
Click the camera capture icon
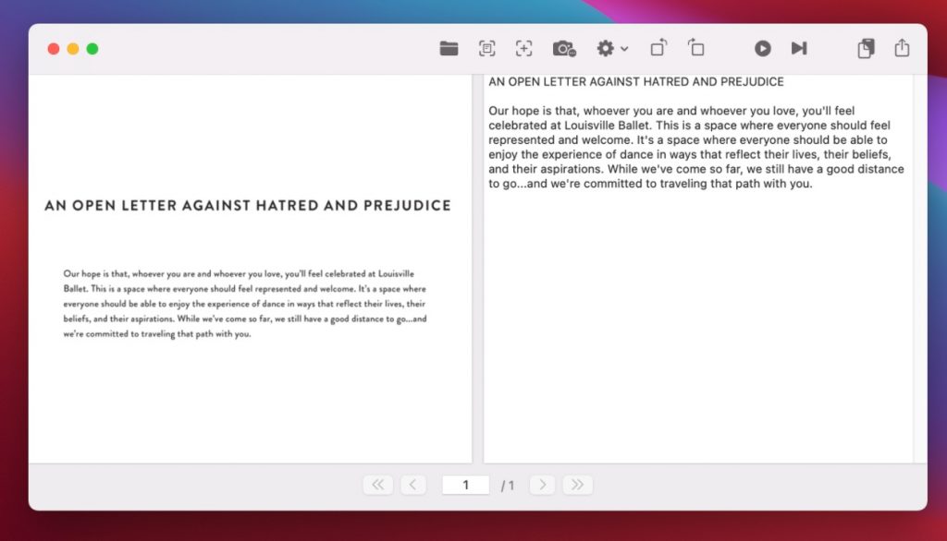coord(564,48)
